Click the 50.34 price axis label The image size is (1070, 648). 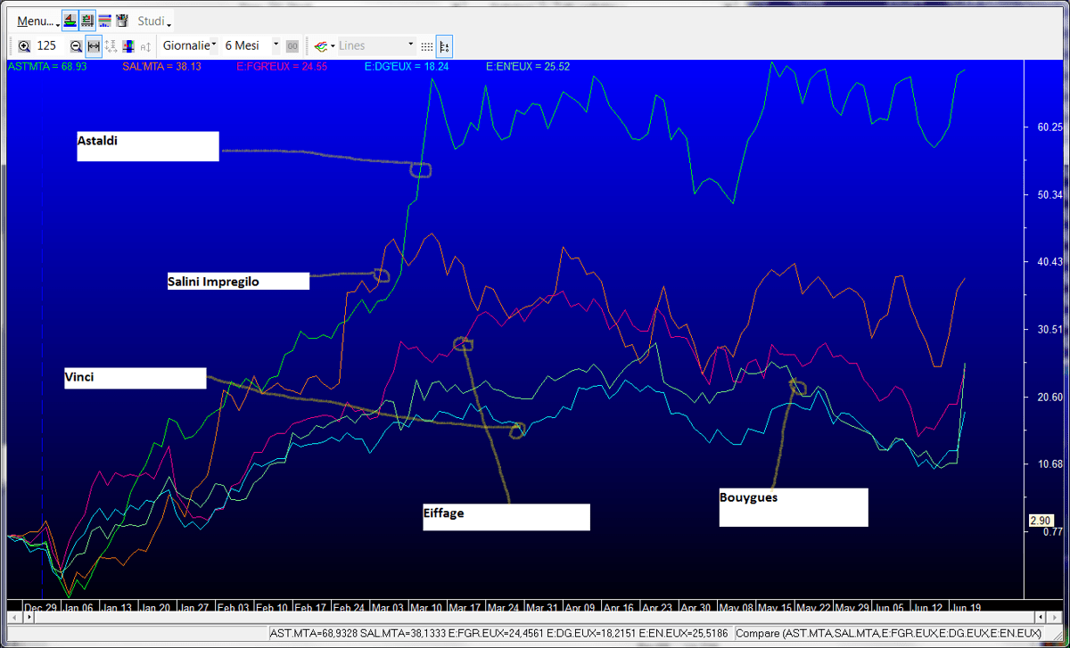click(x=1049, y=195)
